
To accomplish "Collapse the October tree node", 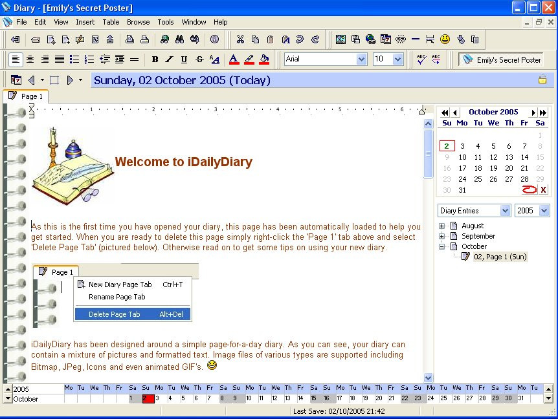I will coord(441,246).
